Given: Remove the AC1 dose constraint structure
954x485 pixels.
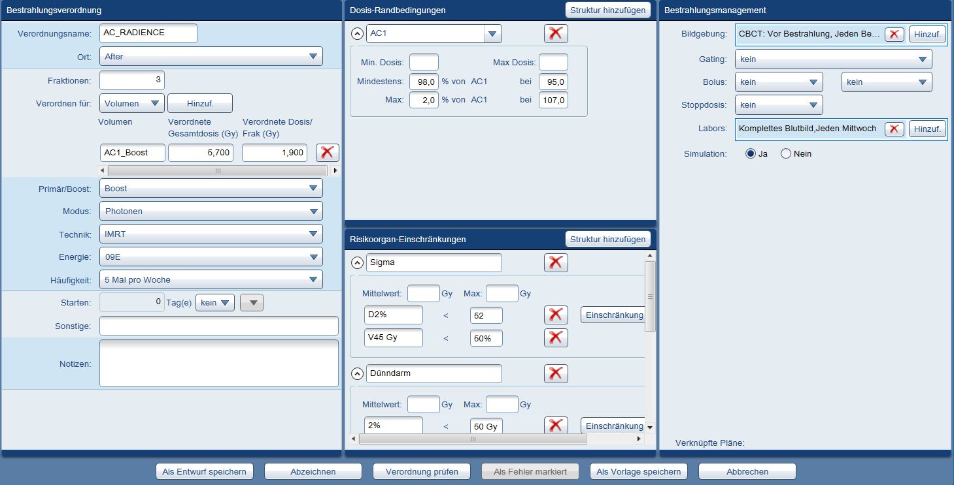Looking at the screenshot, I should pos(556,33).
